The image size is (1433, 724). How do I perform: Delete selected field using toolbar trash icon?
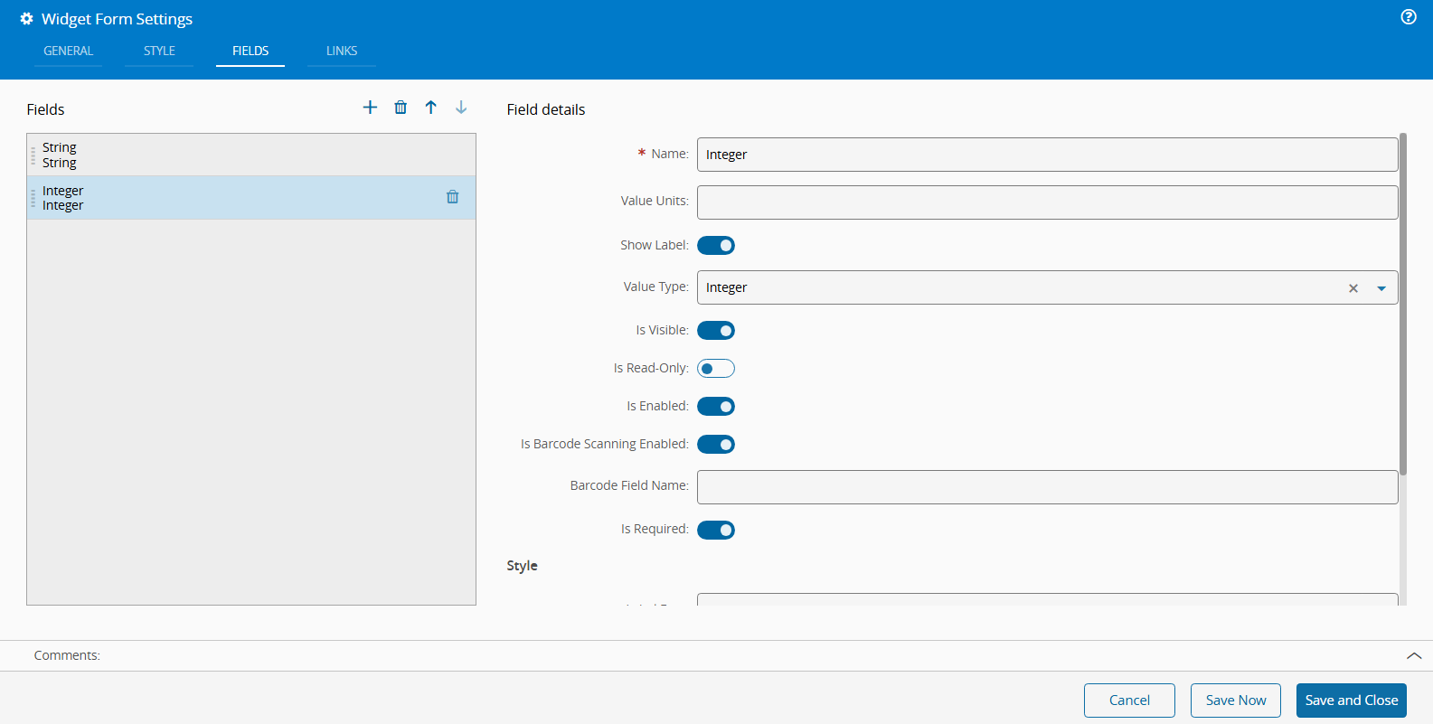[x=401, y=108]
